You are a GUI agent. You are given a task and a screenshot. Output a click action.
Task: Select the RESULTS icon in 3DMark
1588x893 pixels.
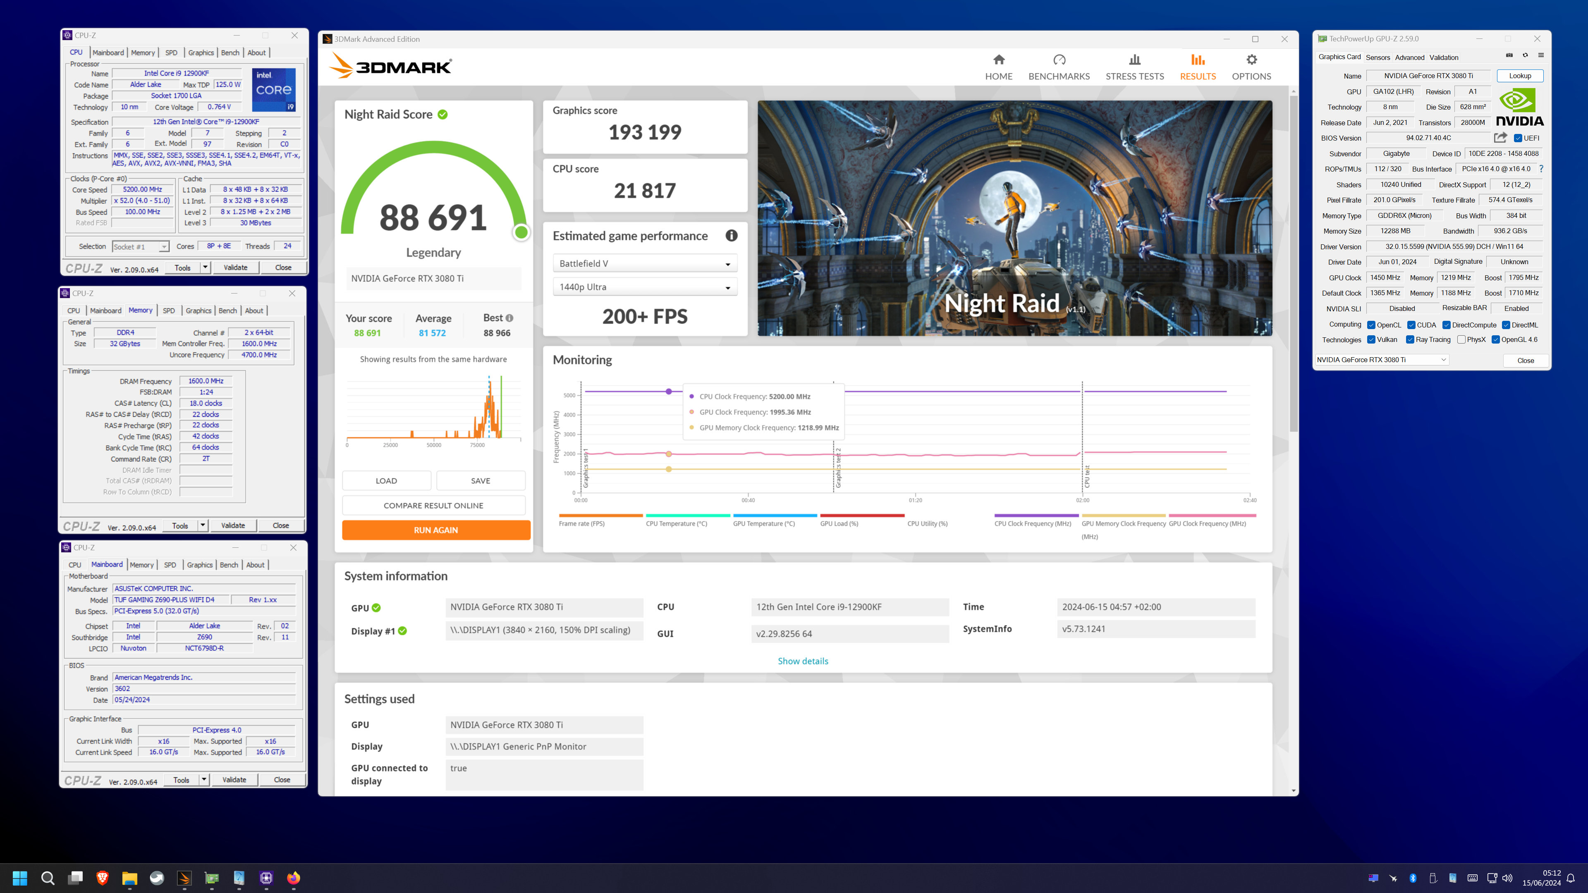click(1198, 60)
